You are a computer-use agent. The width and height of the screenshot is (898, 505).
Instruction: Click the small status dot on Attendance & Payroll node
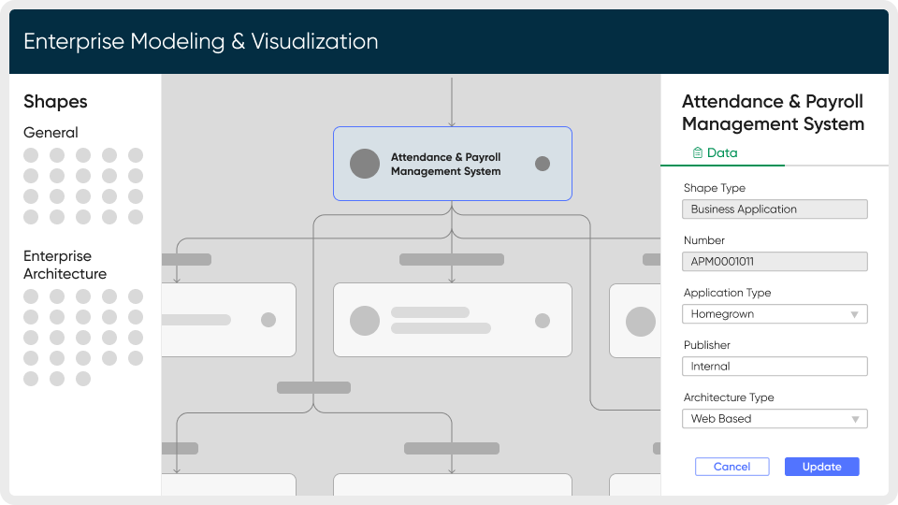[x=543, y=164]
